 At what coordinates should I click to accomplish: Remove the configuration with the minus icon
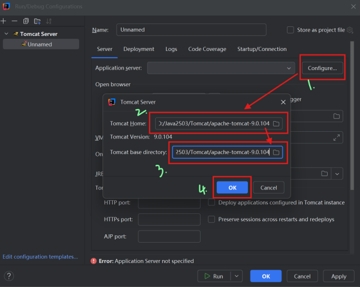[14, 21]
